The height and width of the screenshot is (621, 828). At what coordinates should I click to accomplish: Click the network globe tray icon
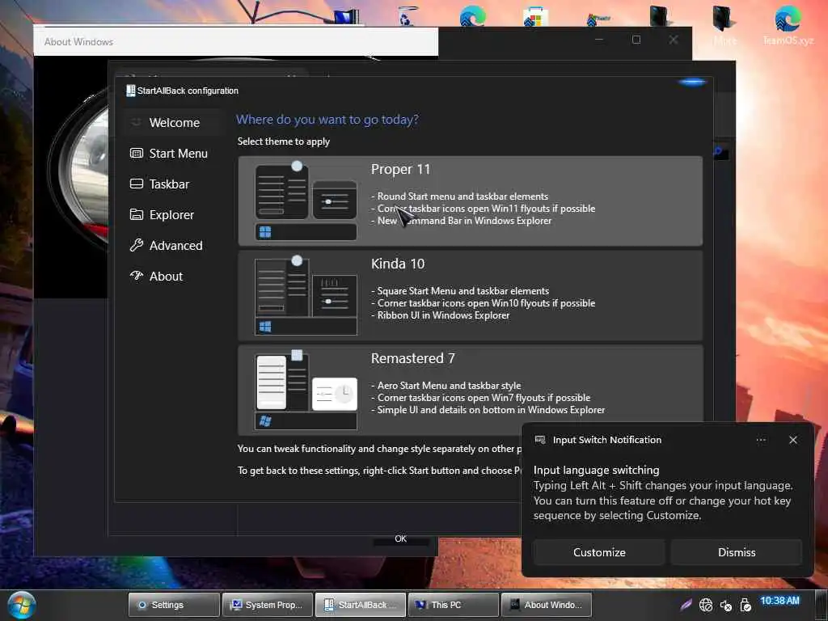(x=706, y=605)
